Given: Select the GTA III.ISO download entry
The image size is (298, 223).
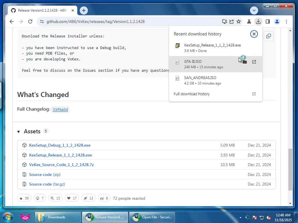Looking at the screenshot, I should [216, 64].
